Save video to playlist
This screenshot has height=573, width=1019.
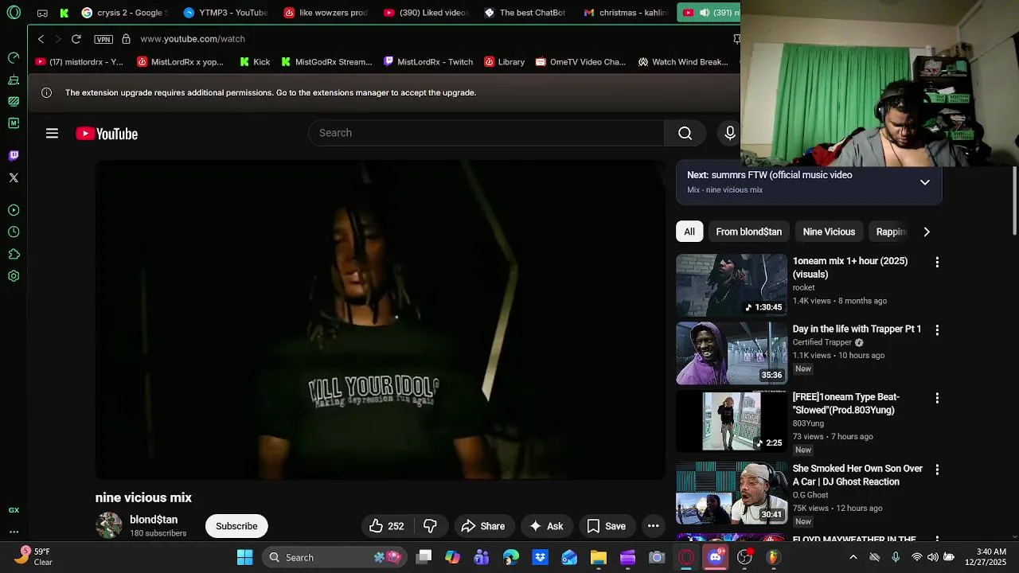(x=606, y=526)
